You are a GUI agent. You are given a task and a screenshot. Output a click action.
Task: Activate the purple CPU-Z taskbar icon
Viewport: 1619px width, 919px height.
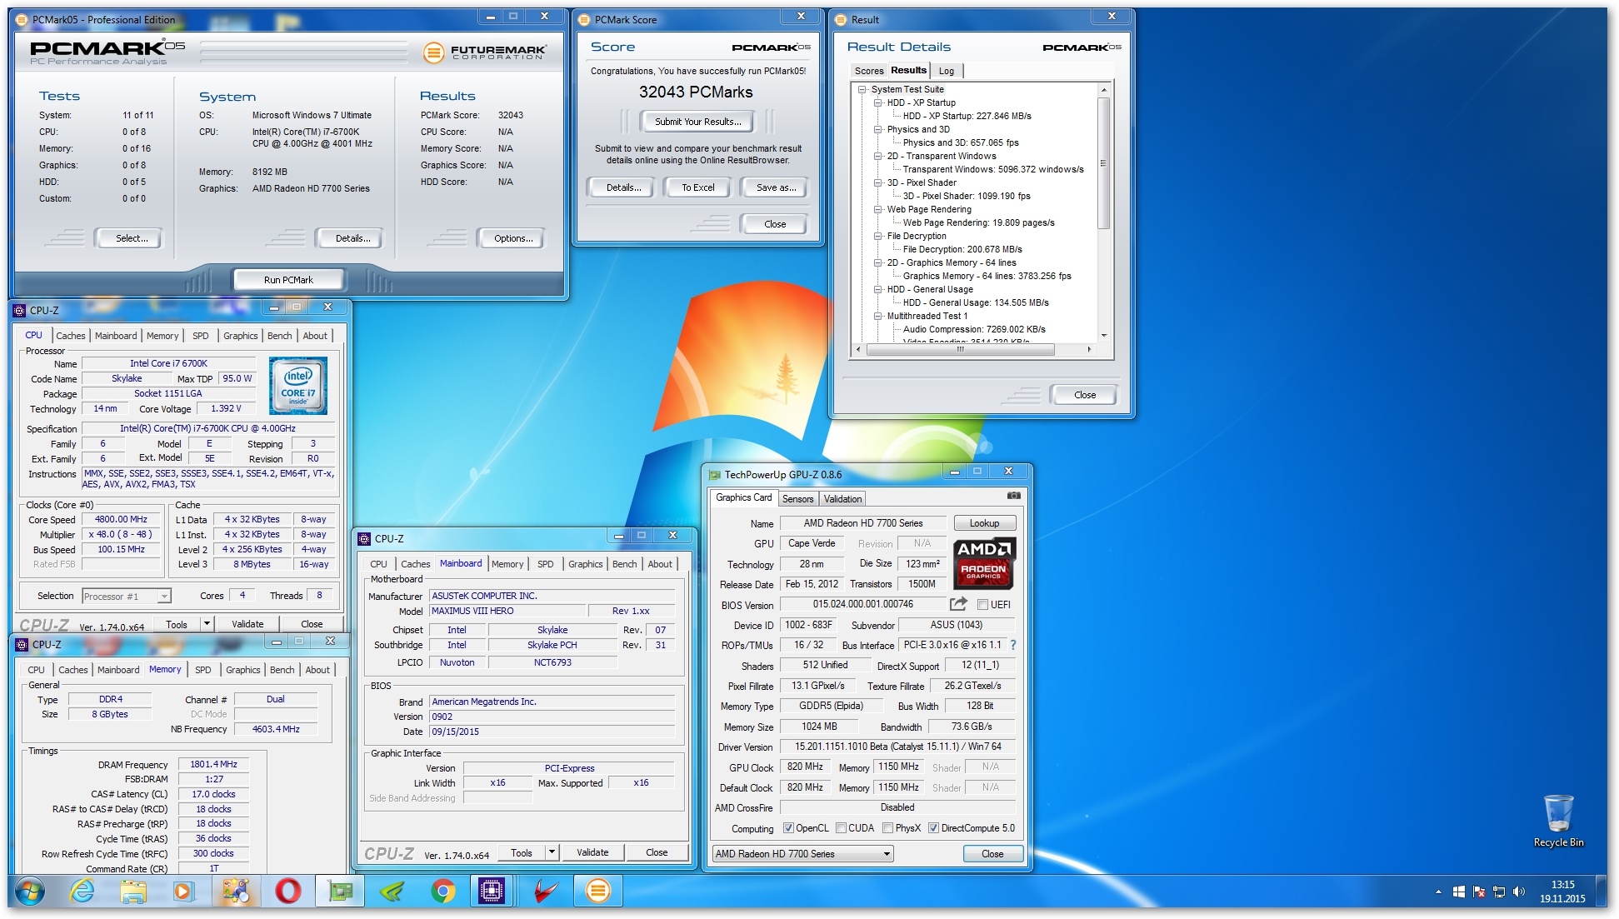click(492, 892)
